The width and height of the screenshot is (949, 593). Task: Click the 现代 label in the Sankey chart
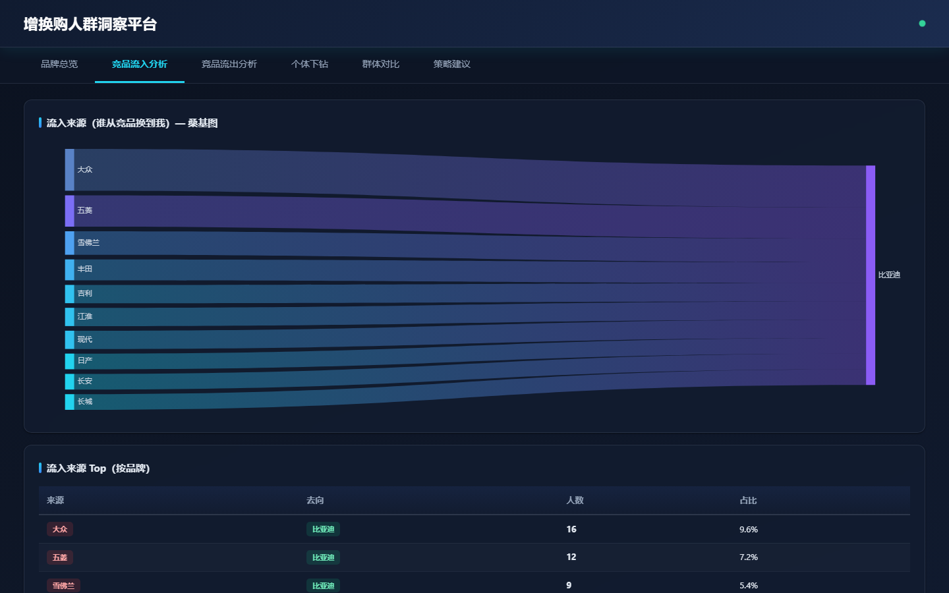tap(85, 339)
